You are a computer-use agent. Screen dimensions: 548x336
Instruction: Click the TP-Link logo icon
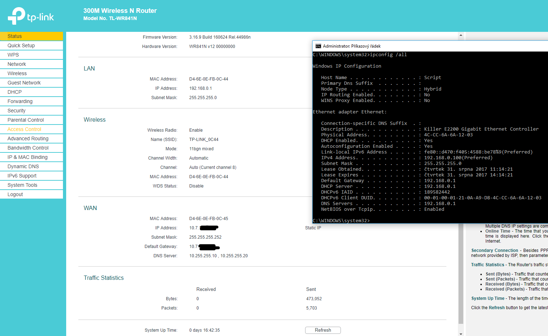pyautogui.click(x=16, y=16)
